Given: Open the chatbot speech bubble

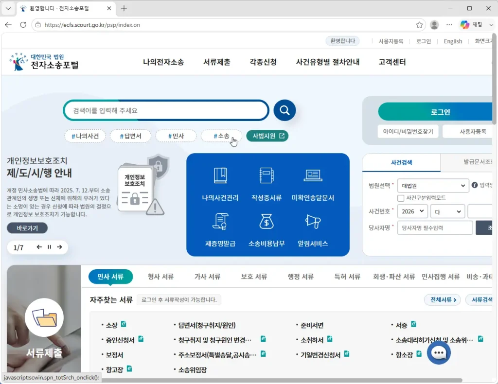Looking at the screenshot, I should click(439, 353).
